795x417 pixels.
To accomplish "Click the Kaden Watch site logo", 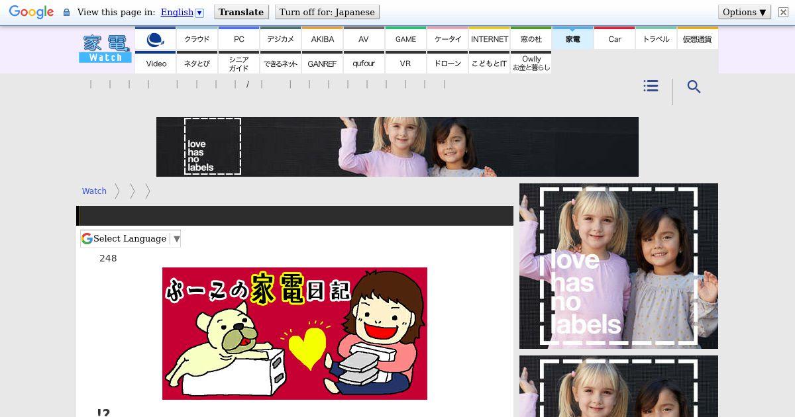I will tap(105, 48).
